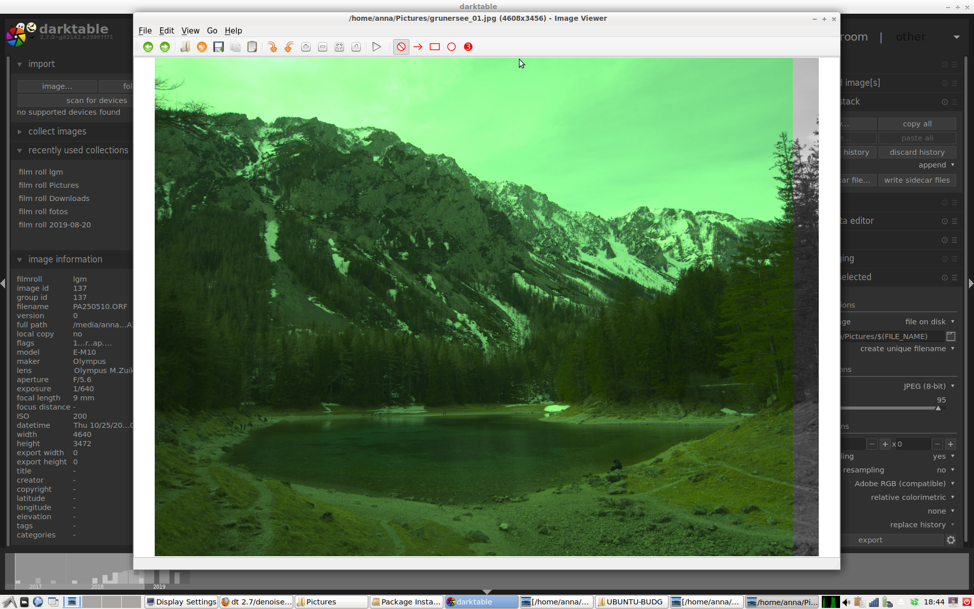Viewport: 974px width, 609px height.
Task: Click discard history button
Action: [x=917, y=152]
